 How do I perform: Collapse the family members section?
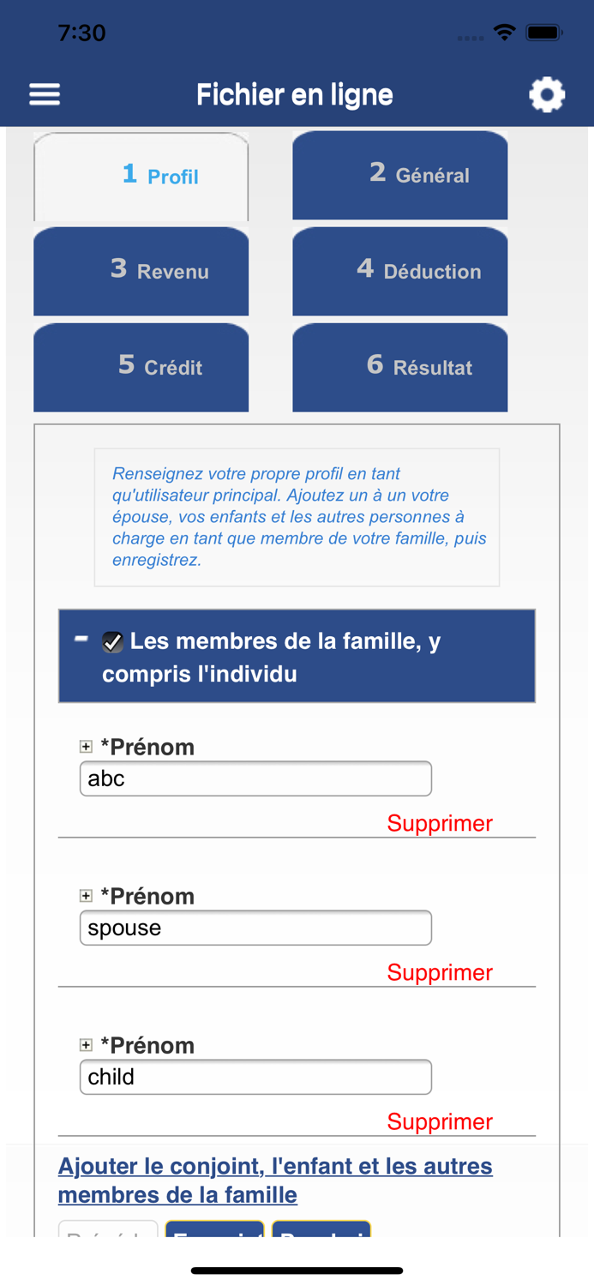coord(80,639)
